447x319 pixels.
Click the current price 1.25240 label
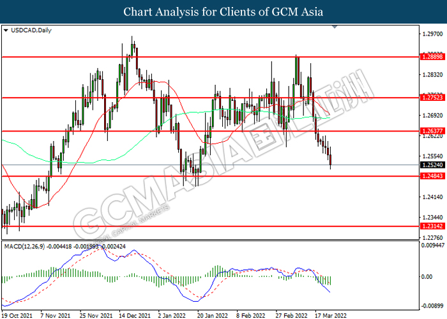click(x=433, y=165)
